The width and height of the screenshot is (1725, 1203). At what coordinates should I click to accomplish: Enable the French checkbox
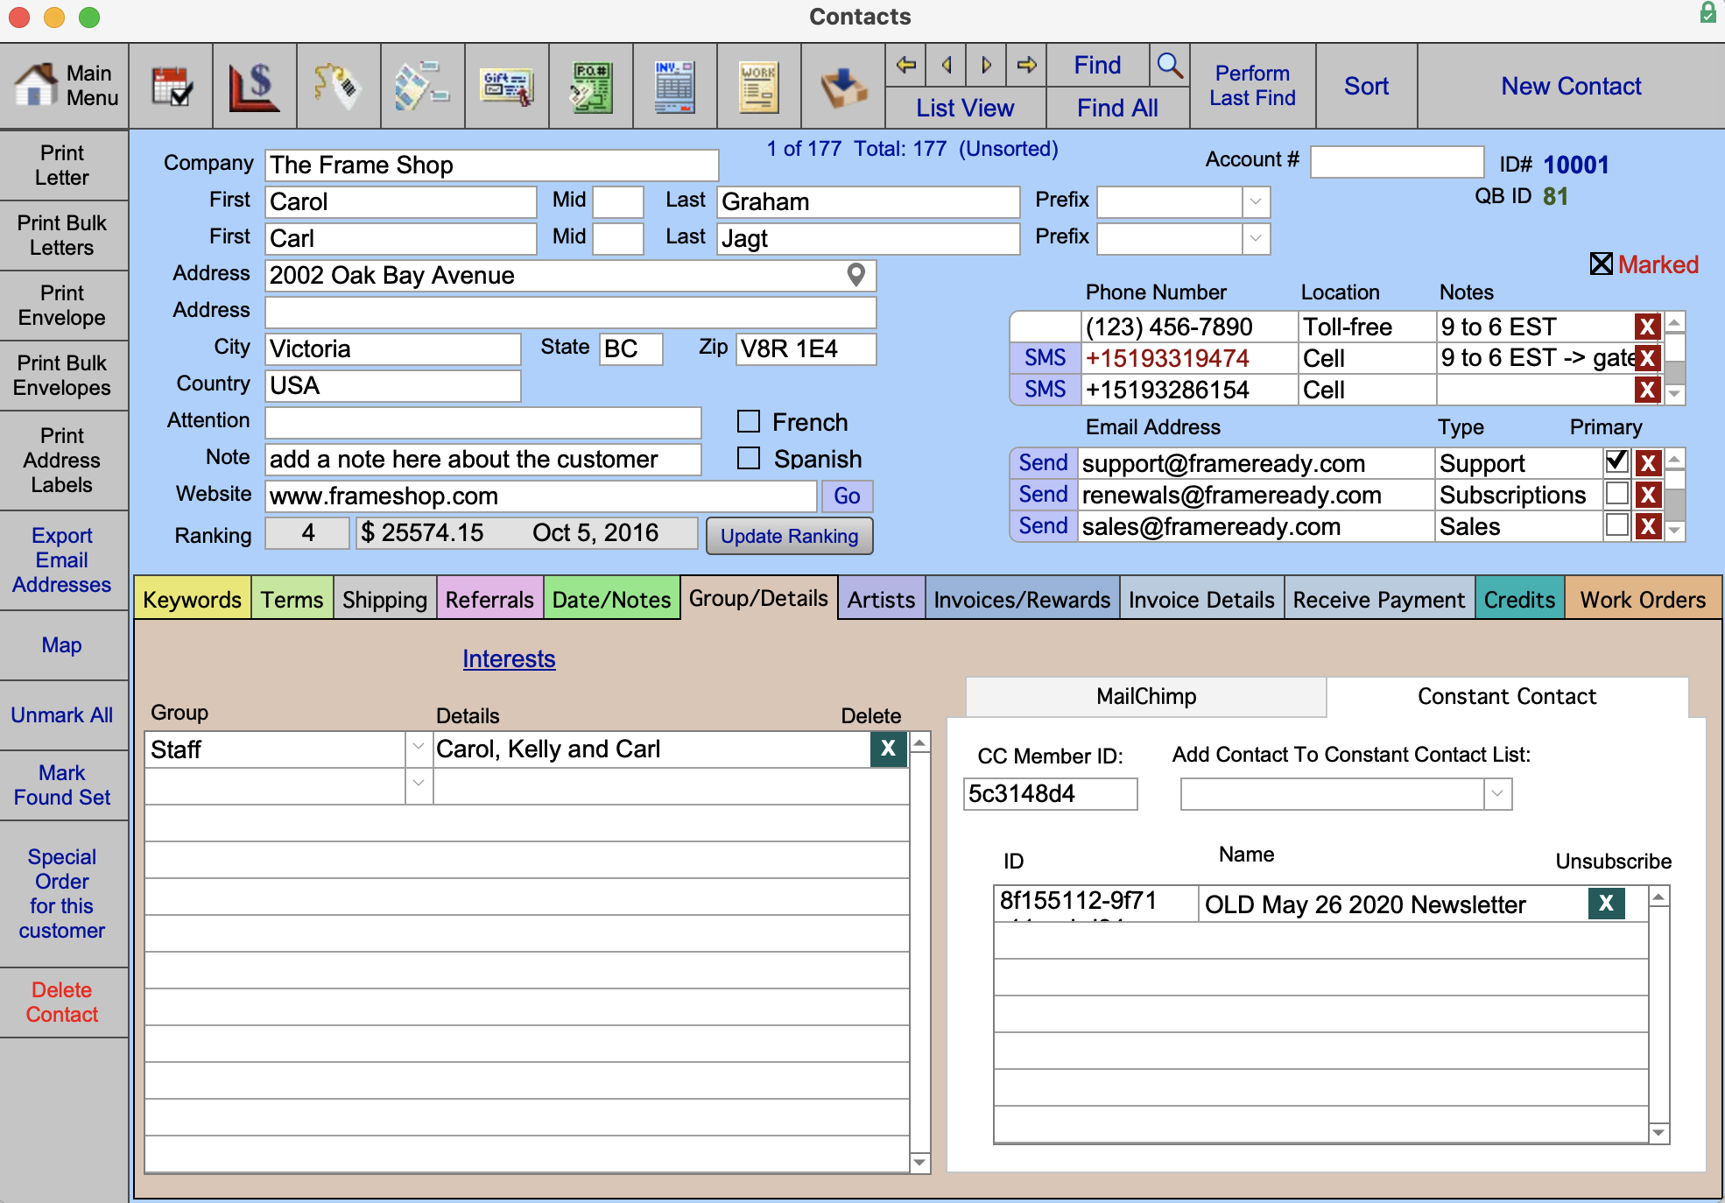(749, 422)
